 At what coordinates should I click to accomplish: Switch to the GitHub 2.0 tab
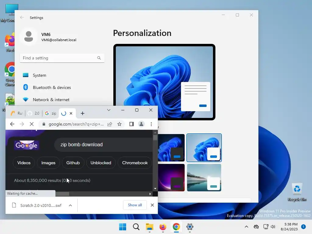[x=34, y=113]
